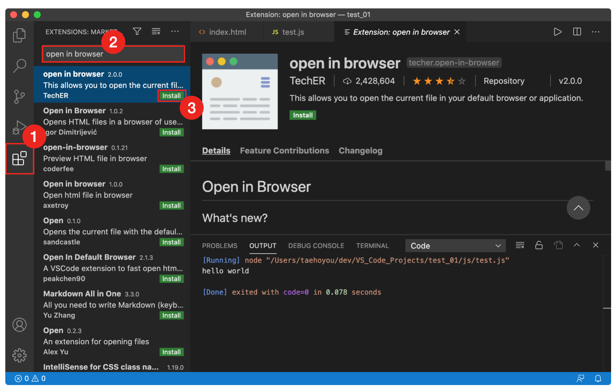
Task: Switch to OUTPUT panel tab
Action: pos(263,246)
